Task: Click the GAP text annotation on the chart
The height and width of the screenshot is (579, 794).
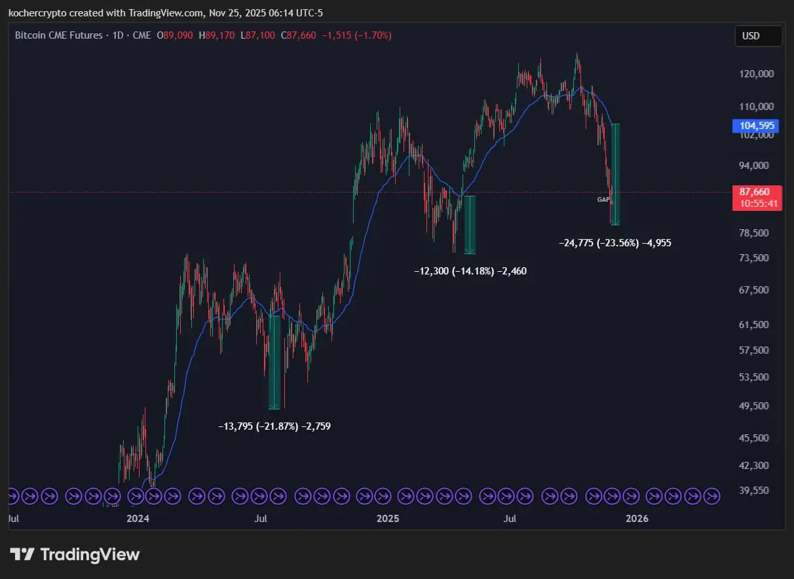Action: point(603,199)
